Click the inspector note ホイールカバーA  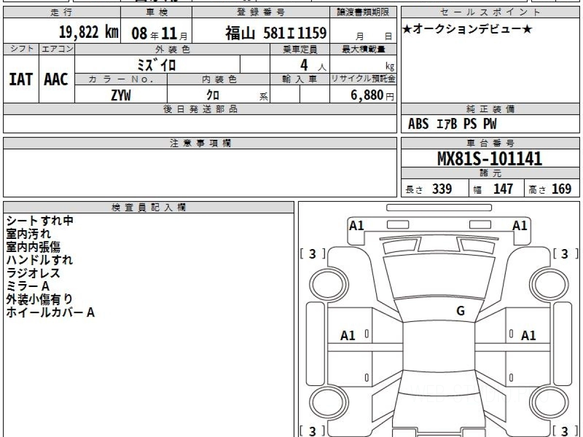pyautogui.click(x=51, y=312)
